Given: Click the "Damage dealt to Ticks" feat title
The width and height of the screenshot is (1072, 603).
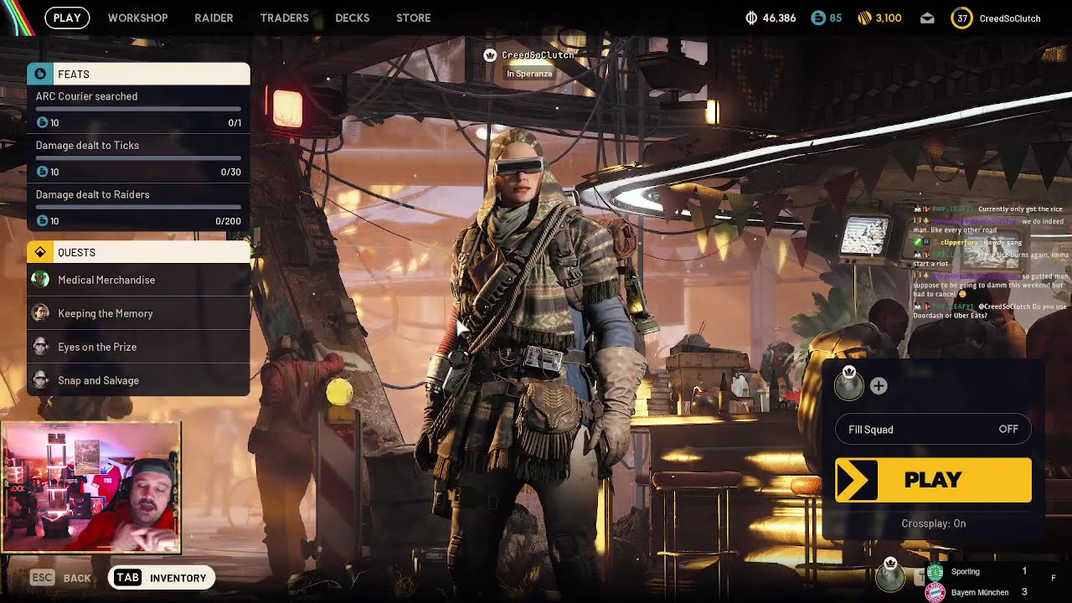Looking at the screenshot, I should click(x=87, y=146).
